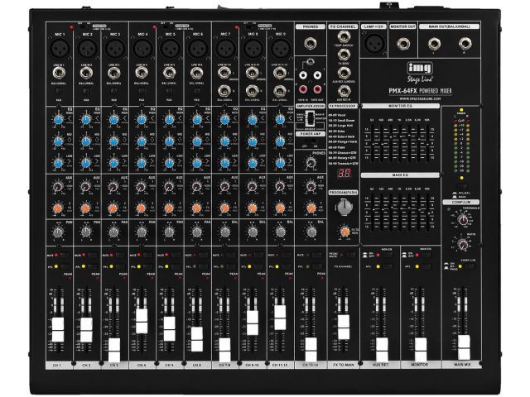The height and width of the screenshot is (397, 530).
Task: Click the MONITOR EQ header label
Action: pos(400,106)
